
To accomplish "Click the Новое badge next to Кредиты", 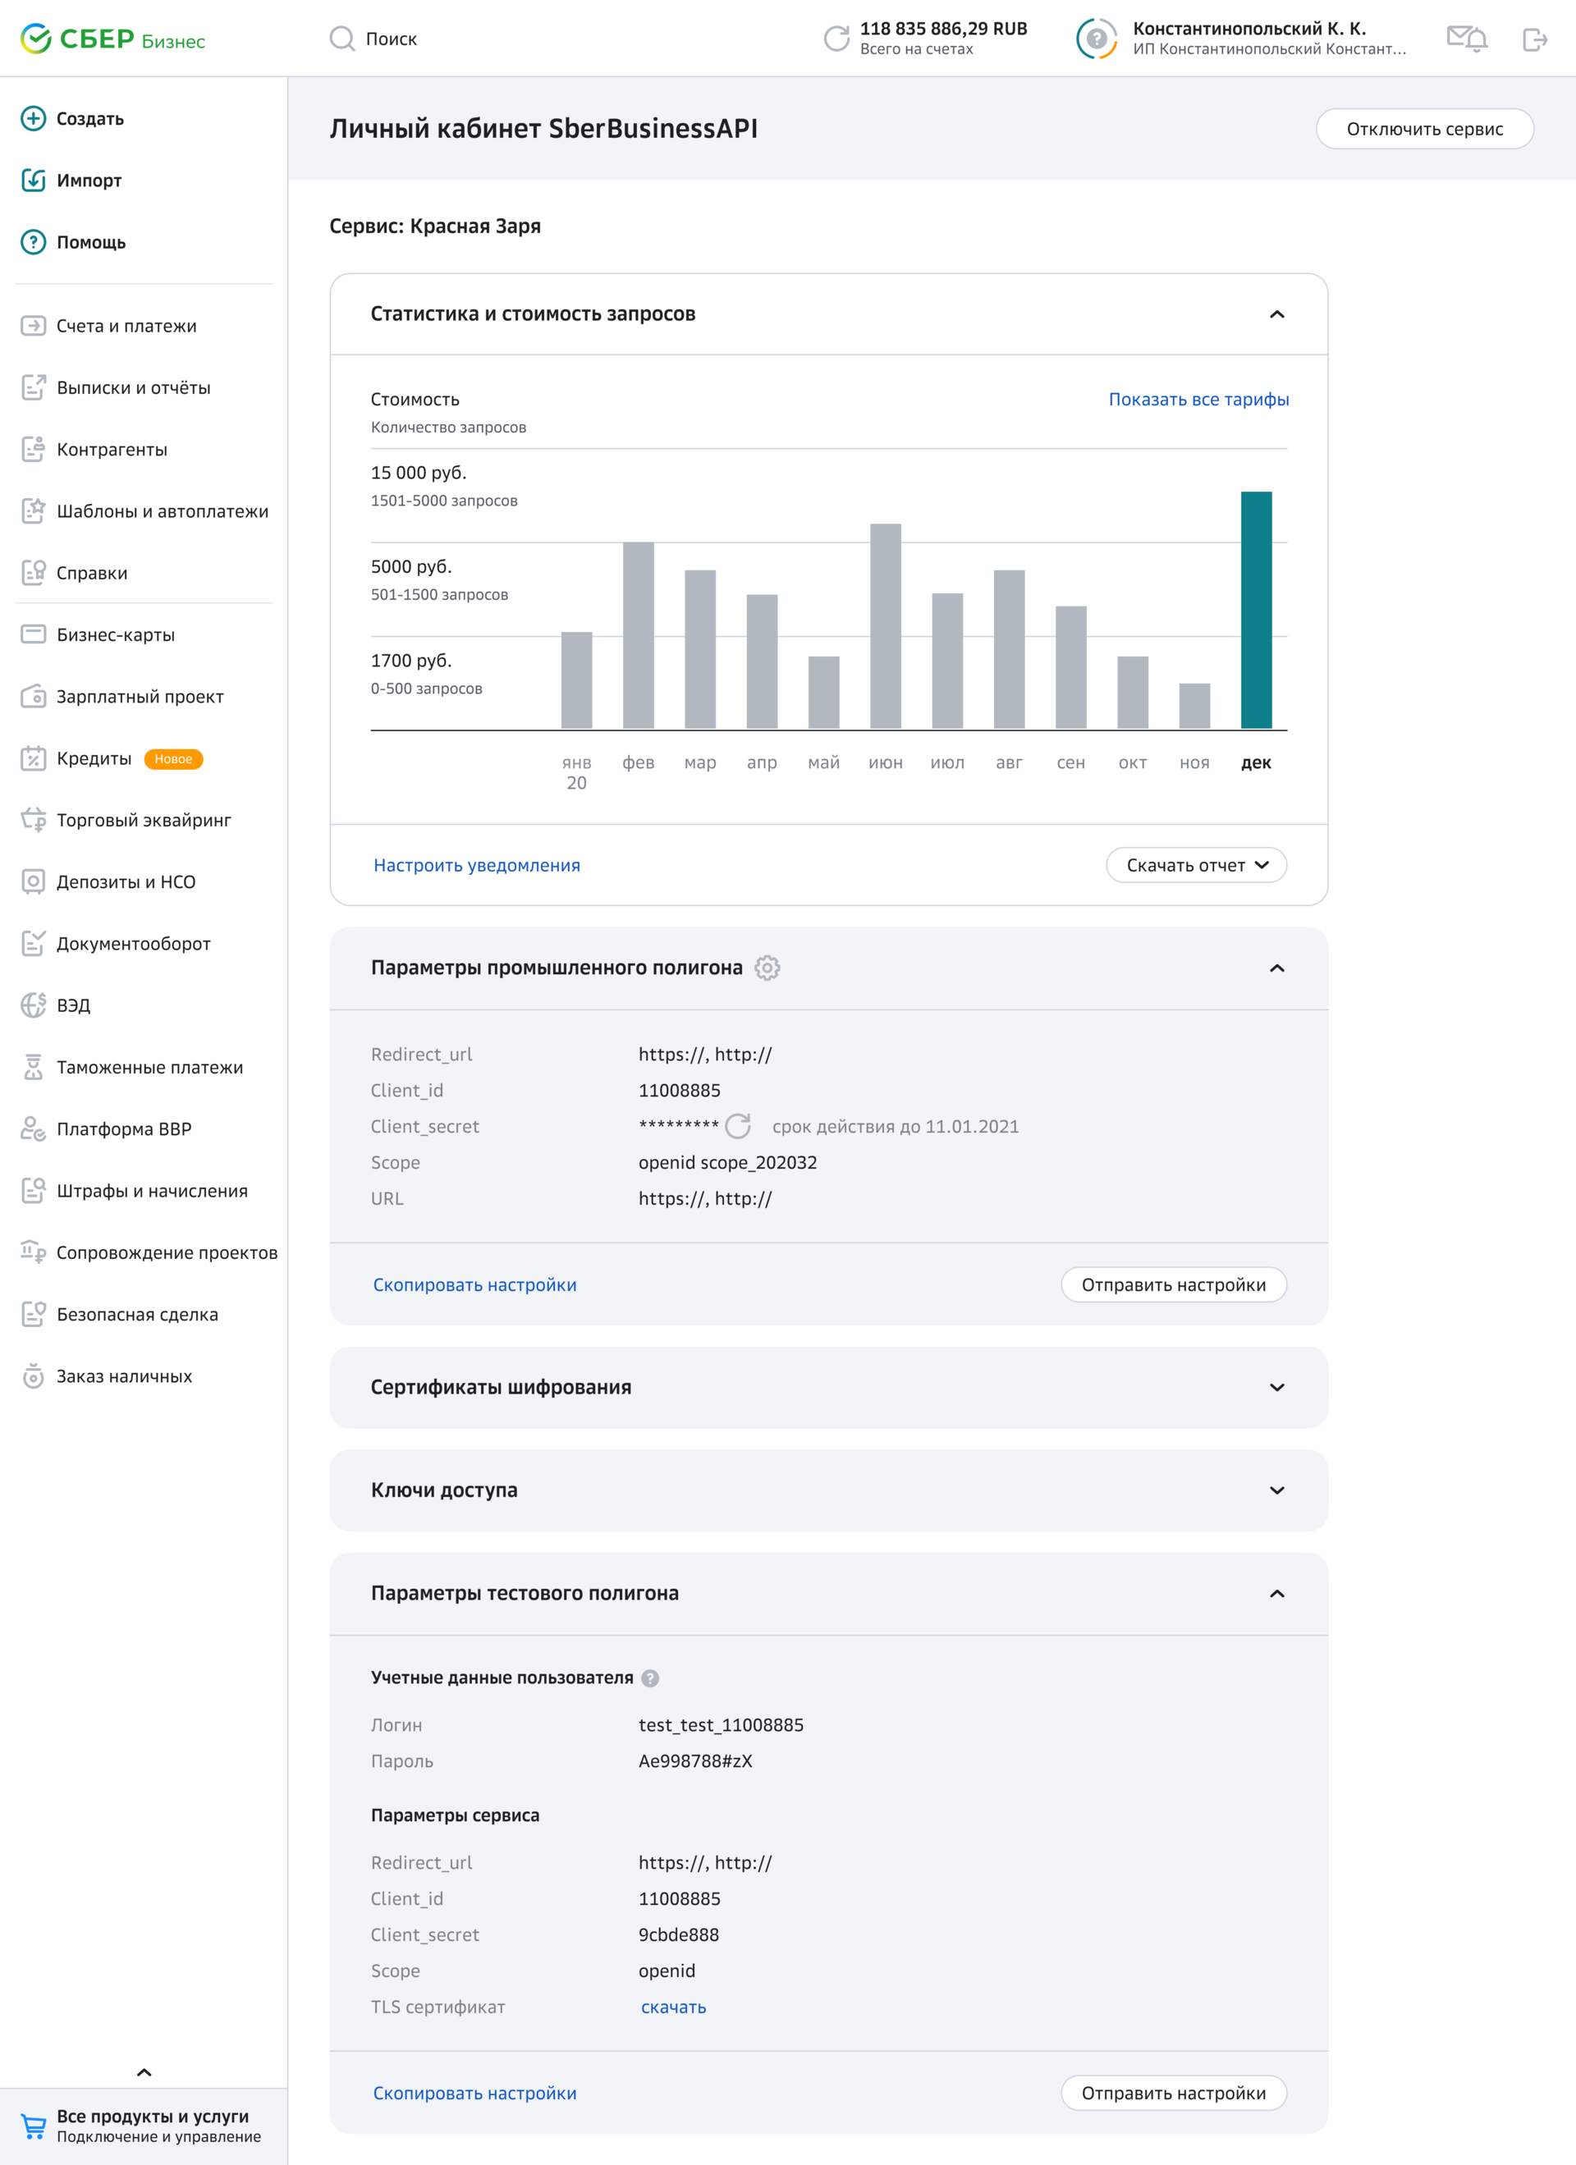I will pyautogui.click(x=172, y=759).
